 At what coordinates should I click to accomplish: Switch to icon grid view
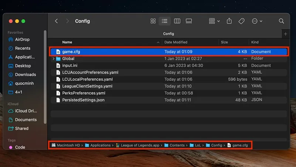point(153,21)
